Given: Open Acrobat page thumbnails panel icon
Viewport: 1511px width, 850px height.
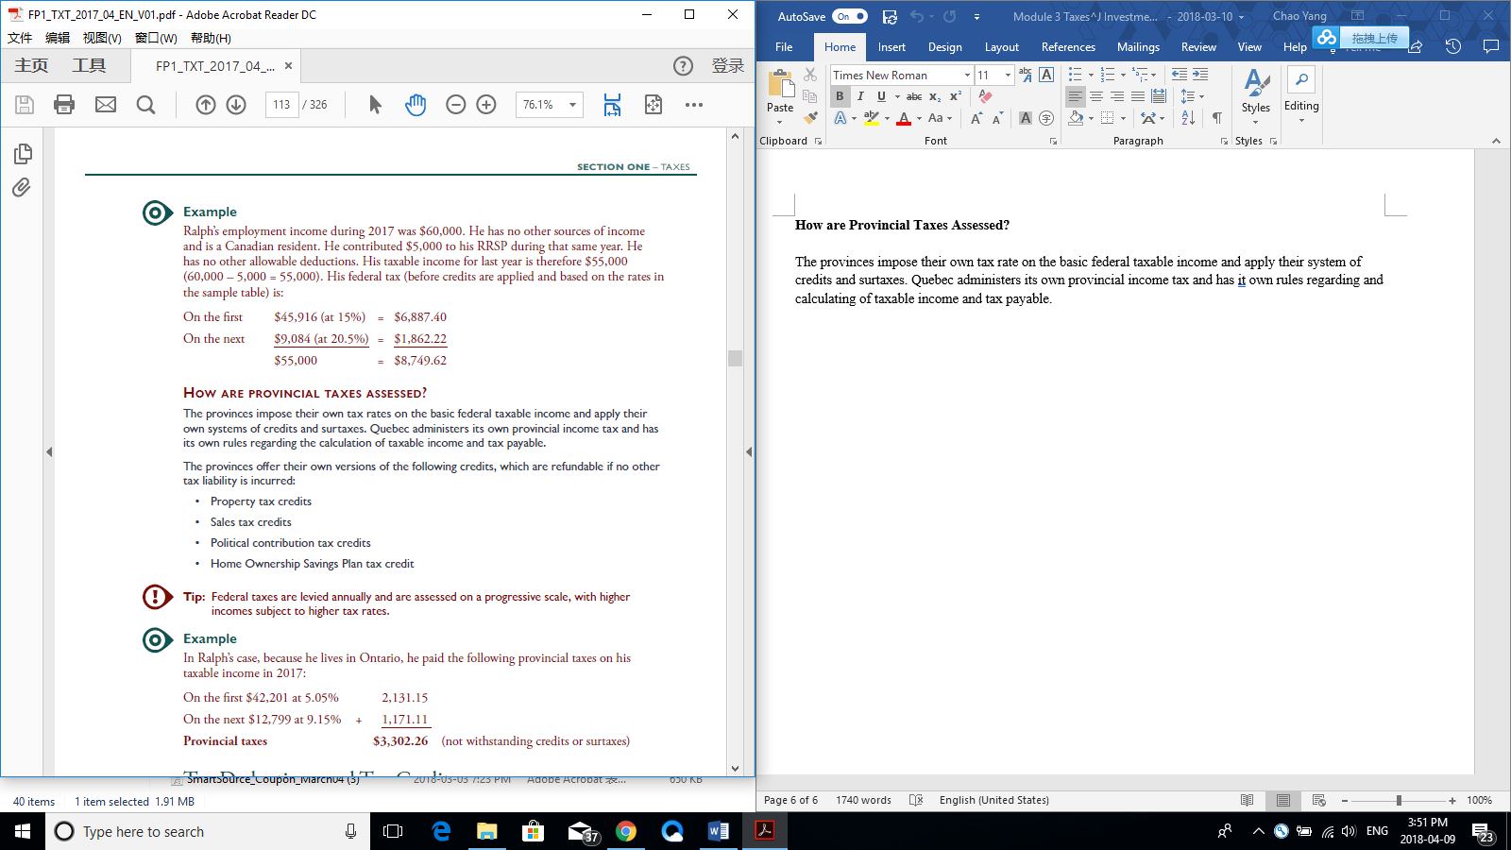Looking at the screenshot, I should coord(23,153).
